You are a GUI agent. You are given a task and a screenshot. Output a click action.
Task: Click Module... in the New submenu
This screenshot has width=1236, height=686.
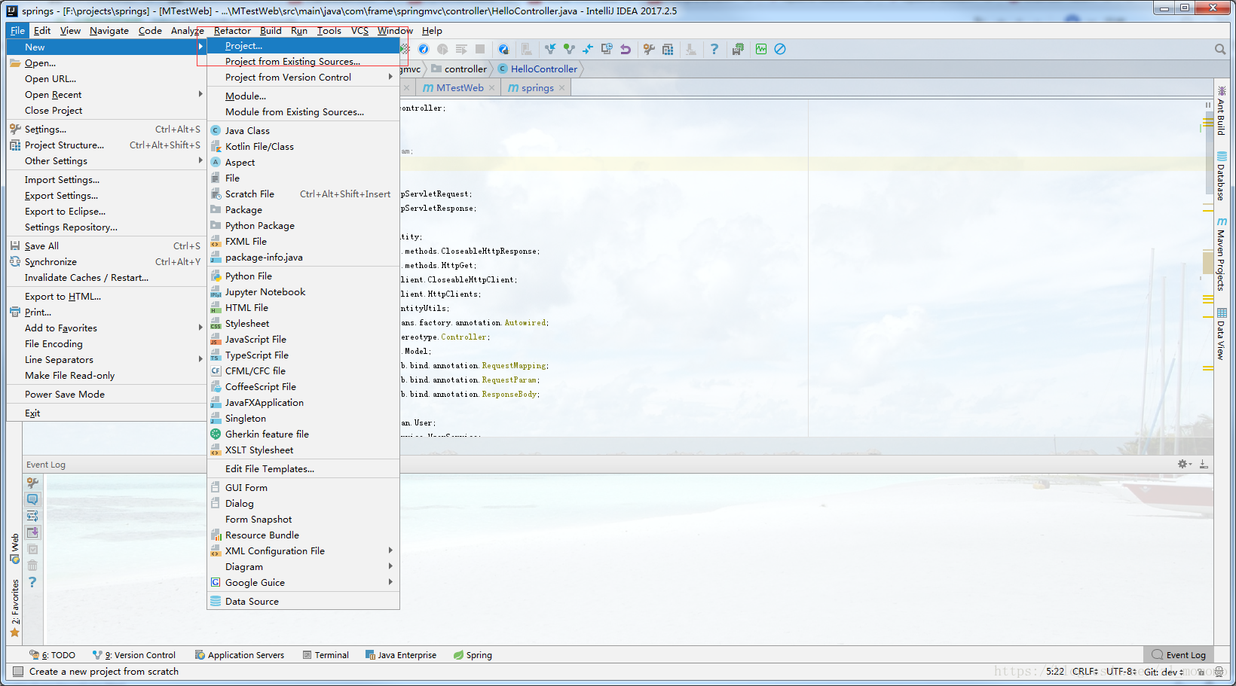[303, 96]
